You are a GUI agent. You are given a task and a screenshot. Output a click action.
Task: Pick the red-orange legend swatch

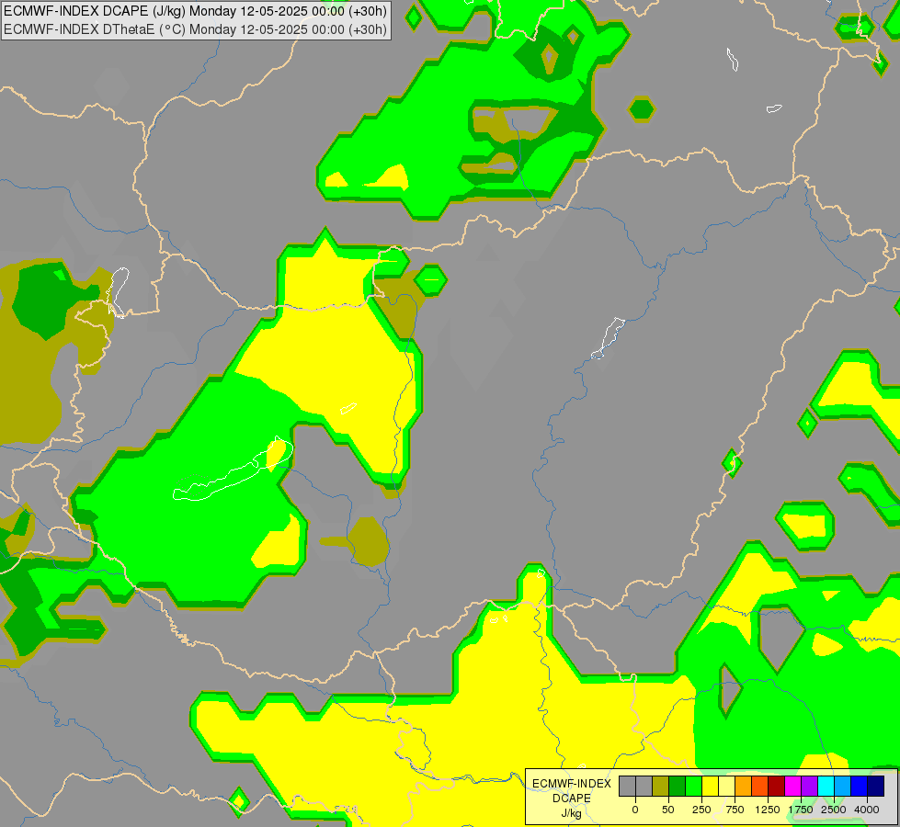(760, 787)
